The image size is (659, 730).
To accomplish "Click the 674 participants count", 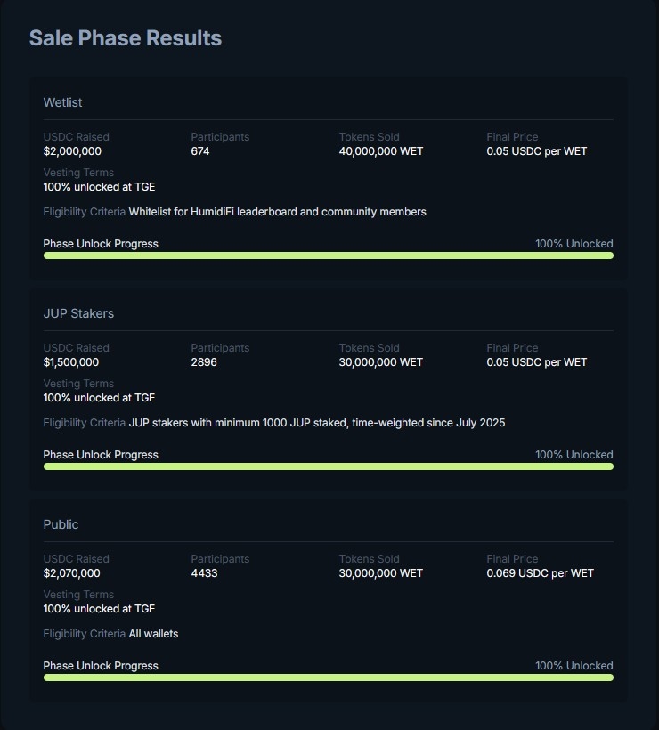I will 199,151.
